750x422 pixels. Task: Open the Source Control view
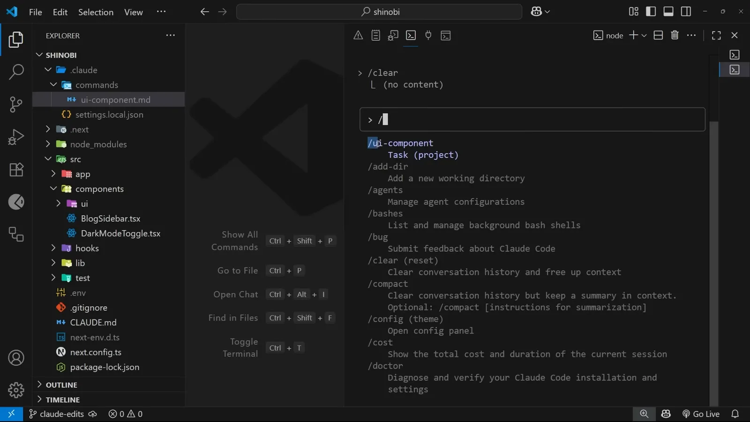click(16, 104)
